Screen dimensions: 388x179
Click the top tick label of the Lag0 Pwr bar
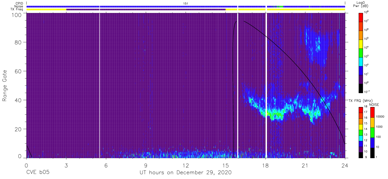(x=367, y=12)
